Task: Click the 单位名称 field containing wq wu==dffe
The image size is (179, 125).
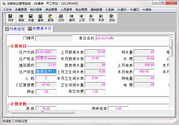Action: [132, 38]
